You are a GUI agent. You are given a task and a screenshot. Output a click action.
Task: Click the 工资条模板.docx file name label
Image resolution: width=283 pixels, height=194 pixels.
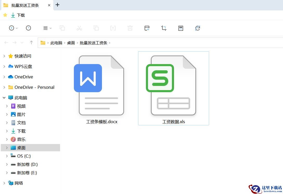tap(102, 122)
